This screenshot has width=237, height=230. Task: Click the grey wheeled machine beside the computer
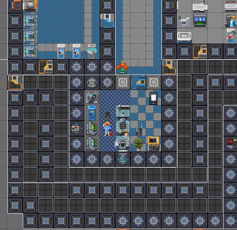[x=184, y=22]
